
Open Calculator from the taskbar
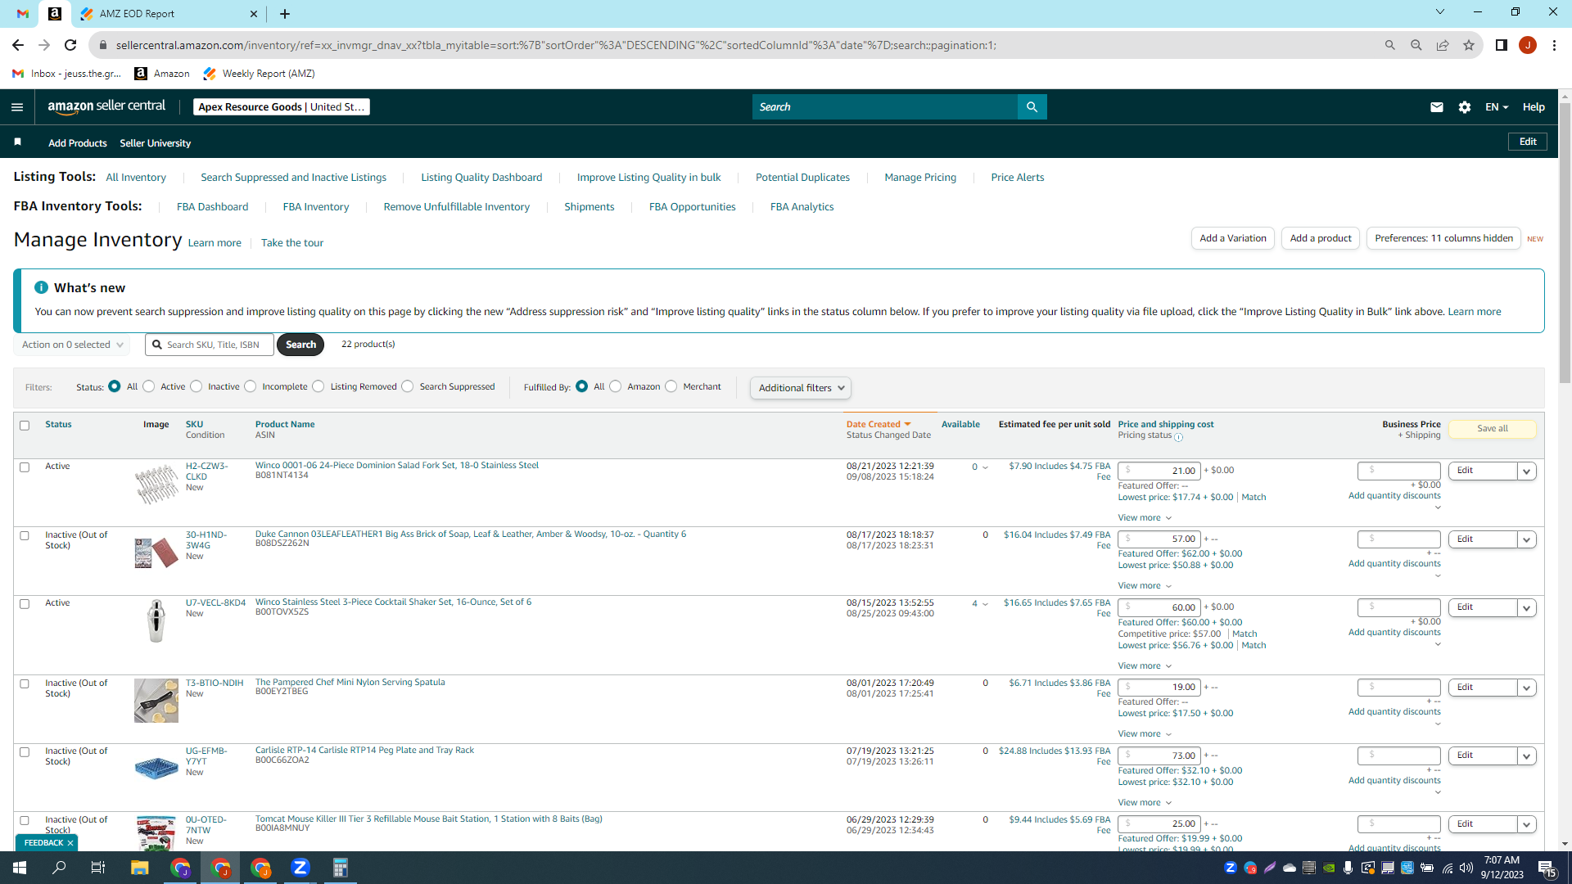[x=341, y=868]
